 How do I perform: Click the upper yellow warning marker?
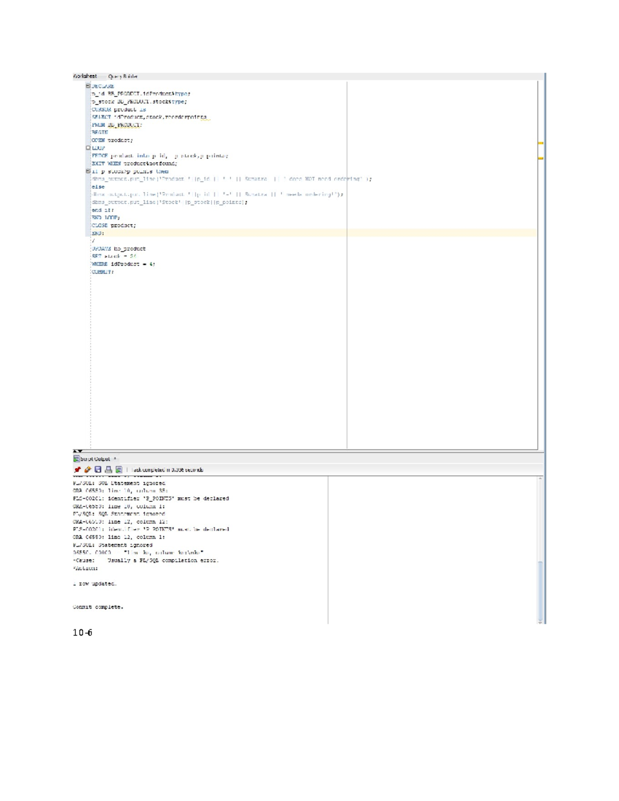[541, 143]
